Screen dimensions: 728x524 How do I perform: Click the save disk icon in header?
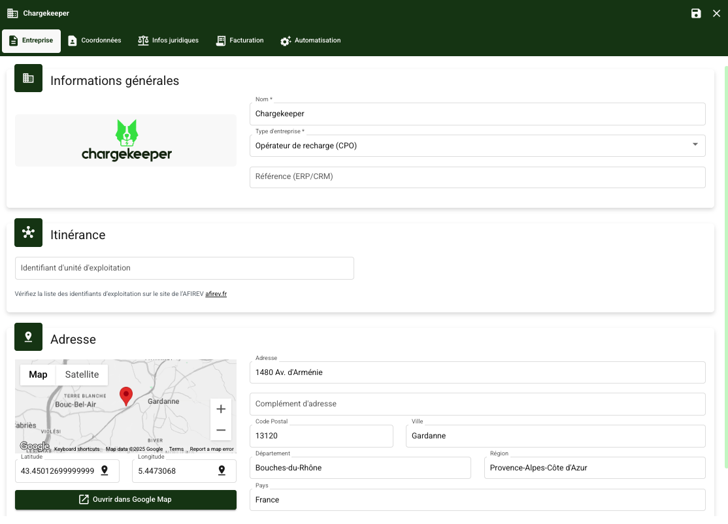pyautogui.click(x=696, y=13)
